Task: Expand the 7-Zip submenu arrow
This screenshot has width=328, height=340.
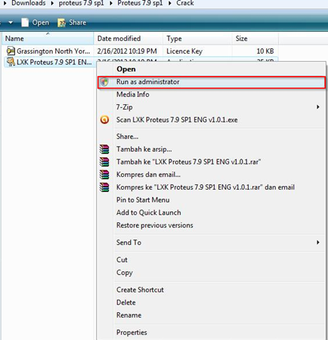Action: pos(318,107)
